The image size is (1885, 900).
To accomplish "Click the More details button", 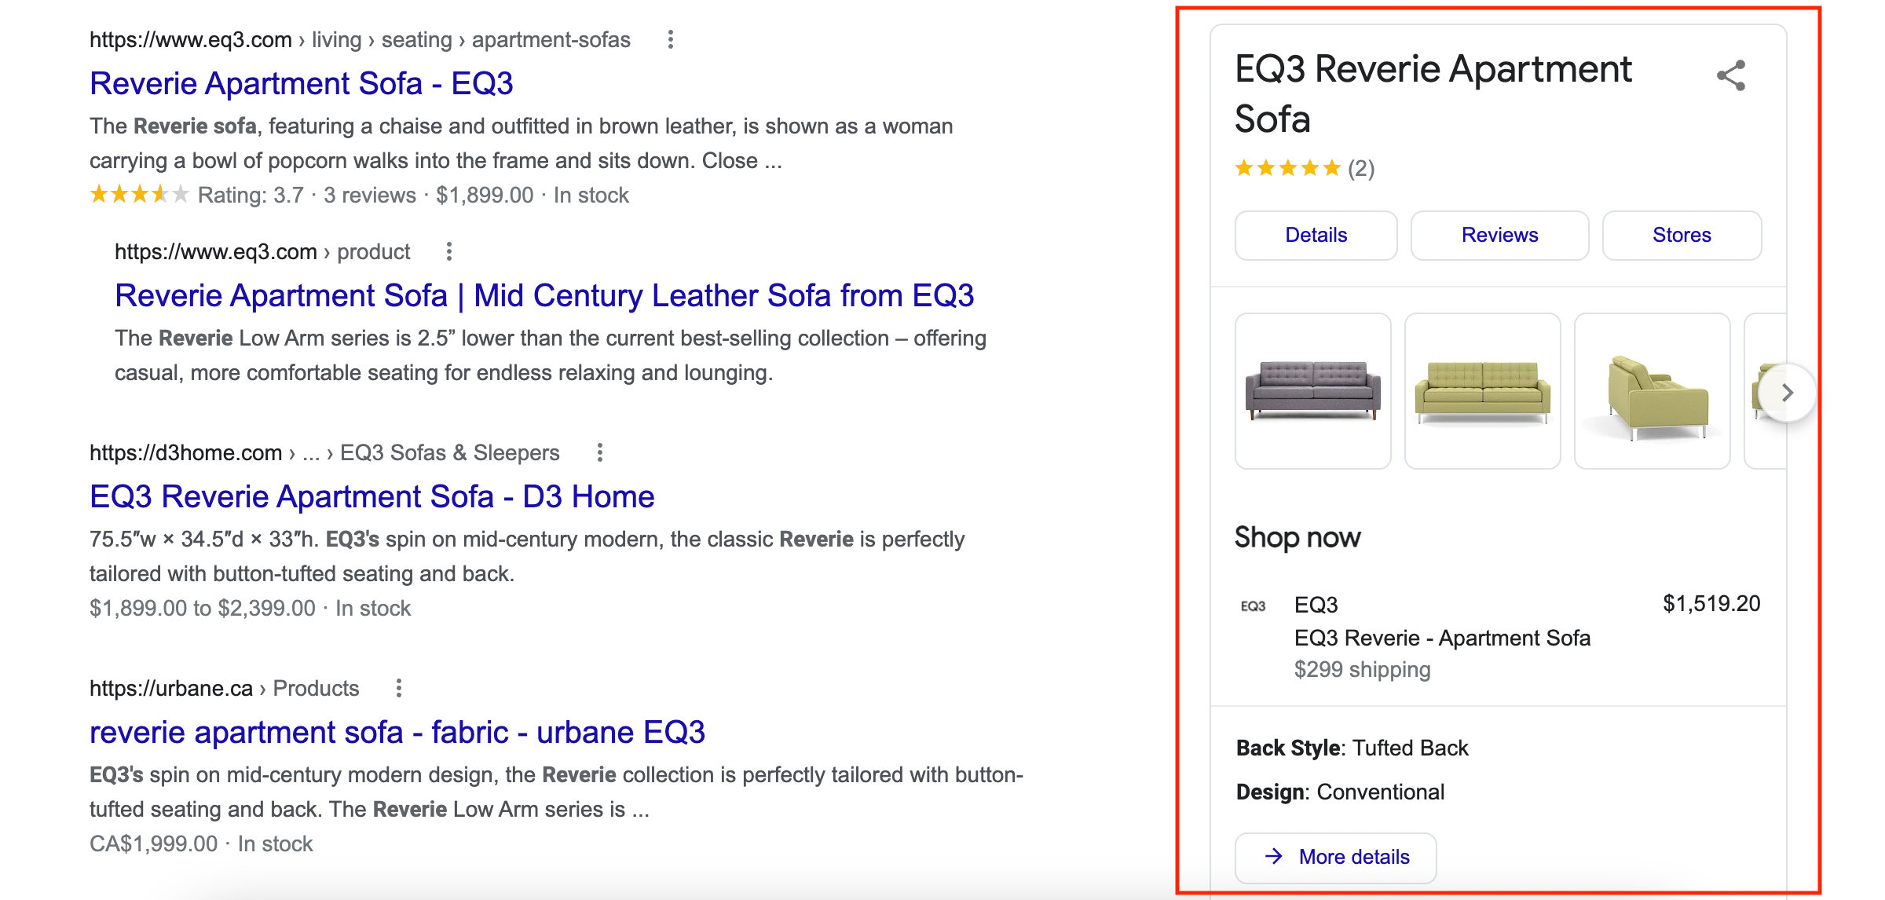I will [1336, 857].
